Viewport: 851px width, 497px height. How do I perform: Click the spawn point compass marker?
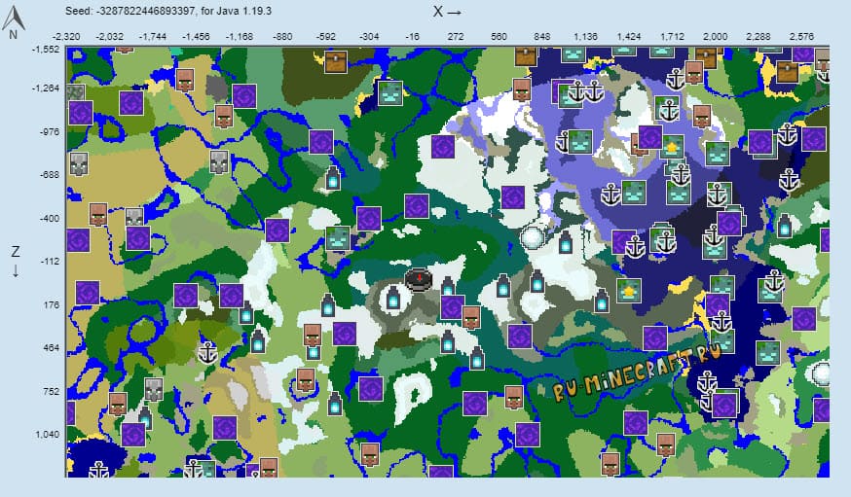[x=419, y=280]
